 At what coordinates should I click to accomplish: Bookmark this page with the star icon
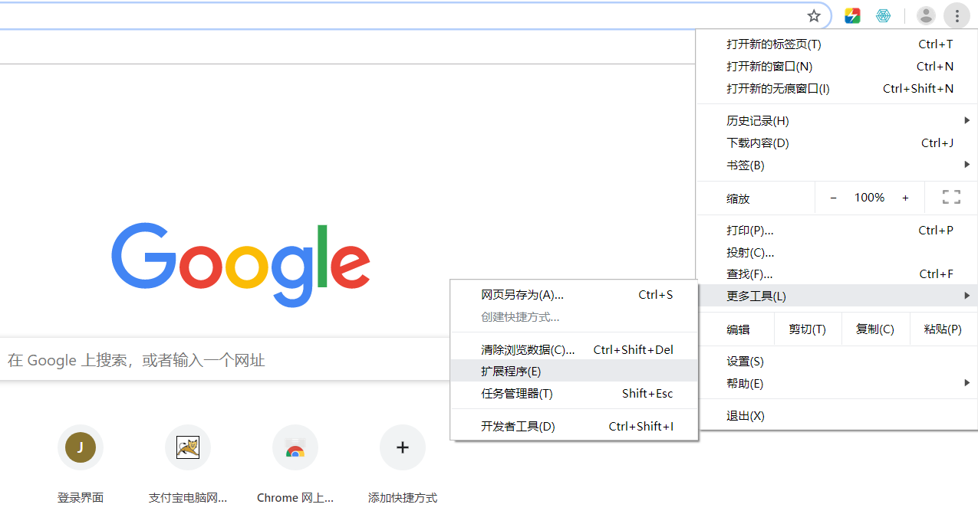pyautogui.click(x=814, y=15)
